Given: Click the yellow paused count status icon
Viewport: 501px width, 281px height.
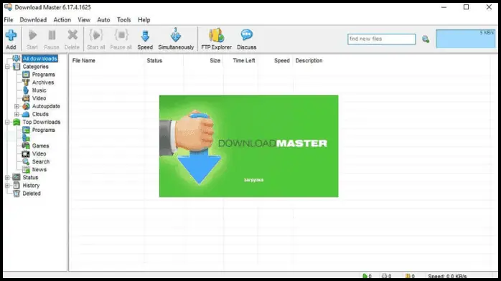Looking at the screenshot, I should coord(408,276).
